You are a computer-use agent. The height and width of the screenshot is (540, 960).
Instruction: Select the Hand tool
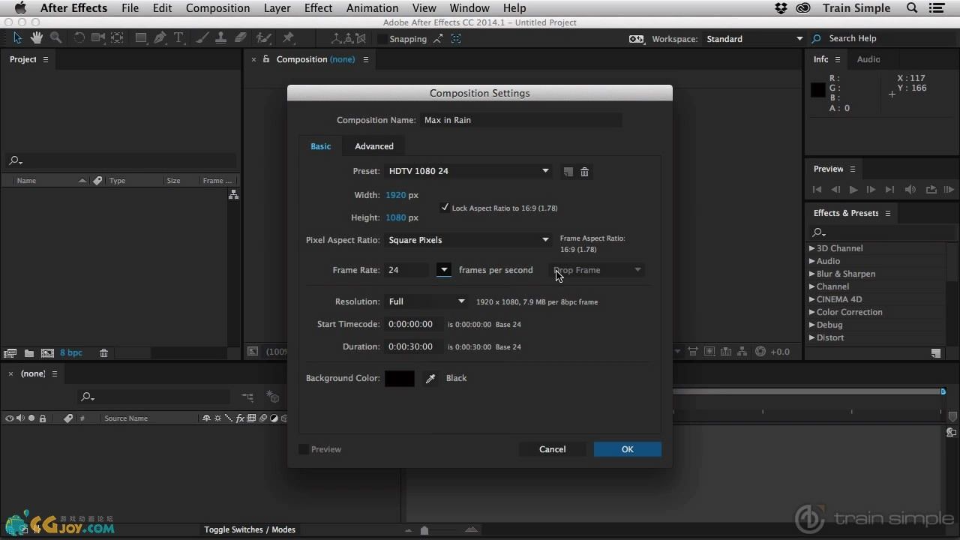pos(37,38)
